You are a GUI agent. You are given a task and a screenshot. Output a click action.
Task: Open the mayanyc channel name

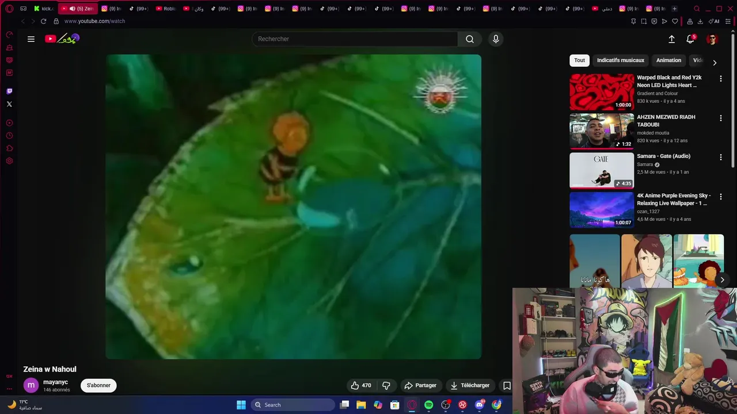point(55,382)
